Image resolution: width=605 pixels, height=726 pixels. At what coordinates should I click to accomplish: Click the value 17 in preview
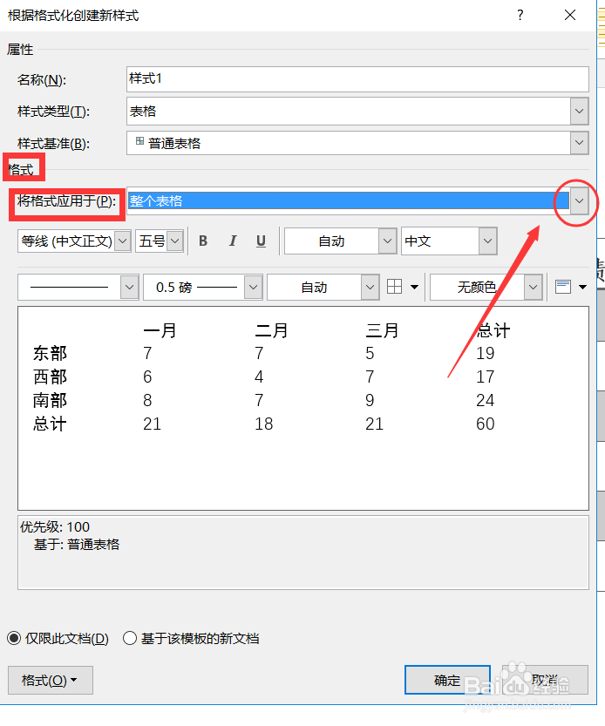tap(486, 377)
